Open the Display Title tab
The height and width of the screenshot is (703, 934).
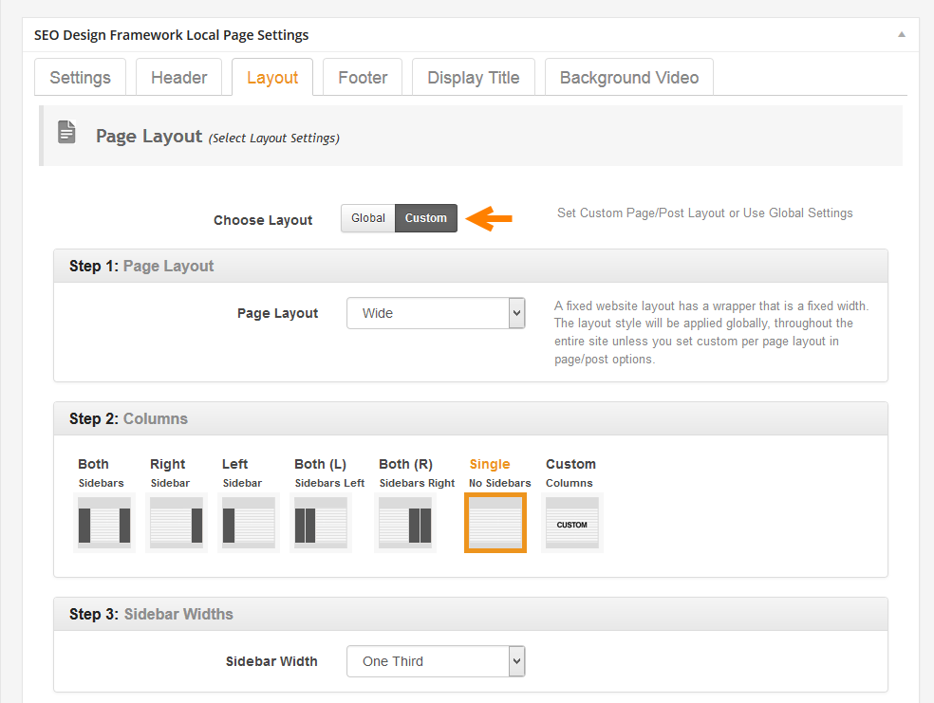pyautogui.click(x=473, y=78)
